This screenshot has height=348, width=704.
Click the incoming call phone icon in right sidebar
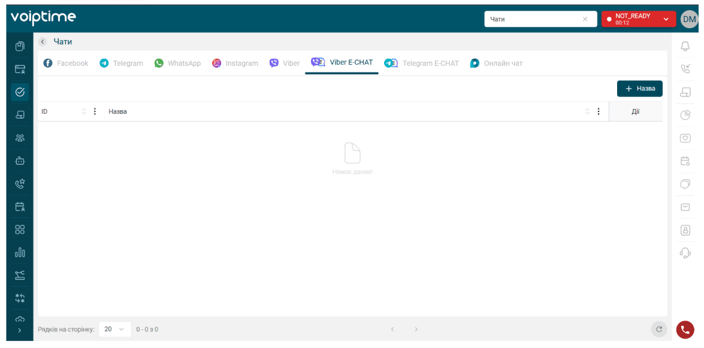tap(685, 69)
